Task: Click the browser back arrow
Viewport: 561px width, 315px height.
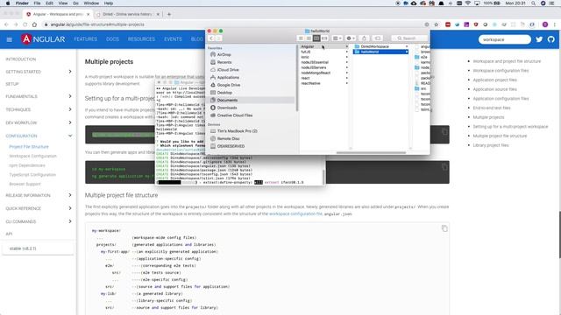Action: click(6, 24)
